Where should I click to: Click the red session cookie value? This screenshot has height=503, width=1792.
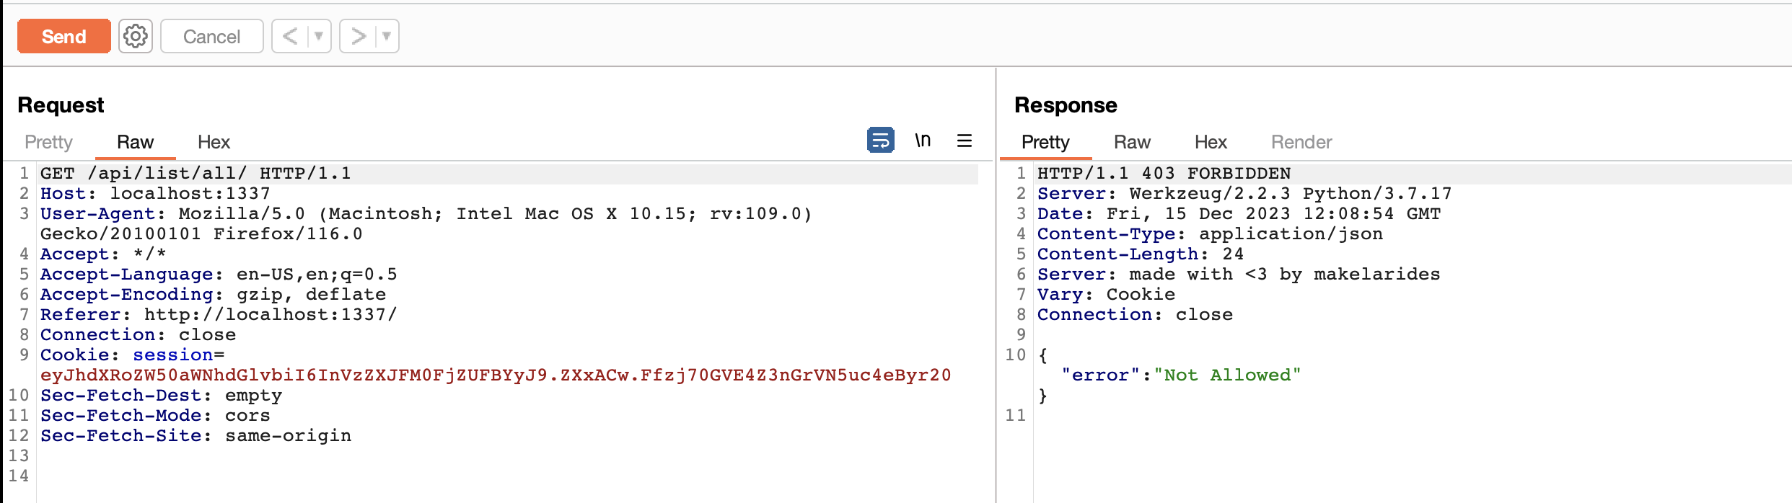coord(496,375)
